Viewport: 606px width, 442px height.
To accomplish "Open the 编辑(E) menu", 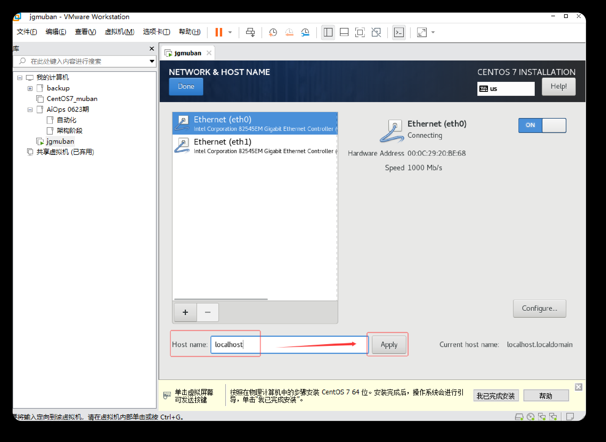I will coord(56,32).
